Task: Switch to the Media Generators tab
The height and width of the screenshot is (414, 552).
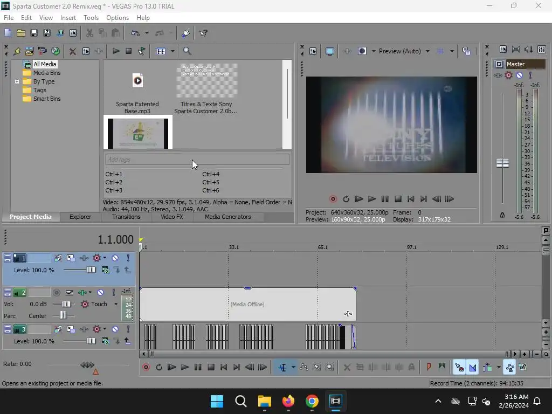Action: (228, 217)
